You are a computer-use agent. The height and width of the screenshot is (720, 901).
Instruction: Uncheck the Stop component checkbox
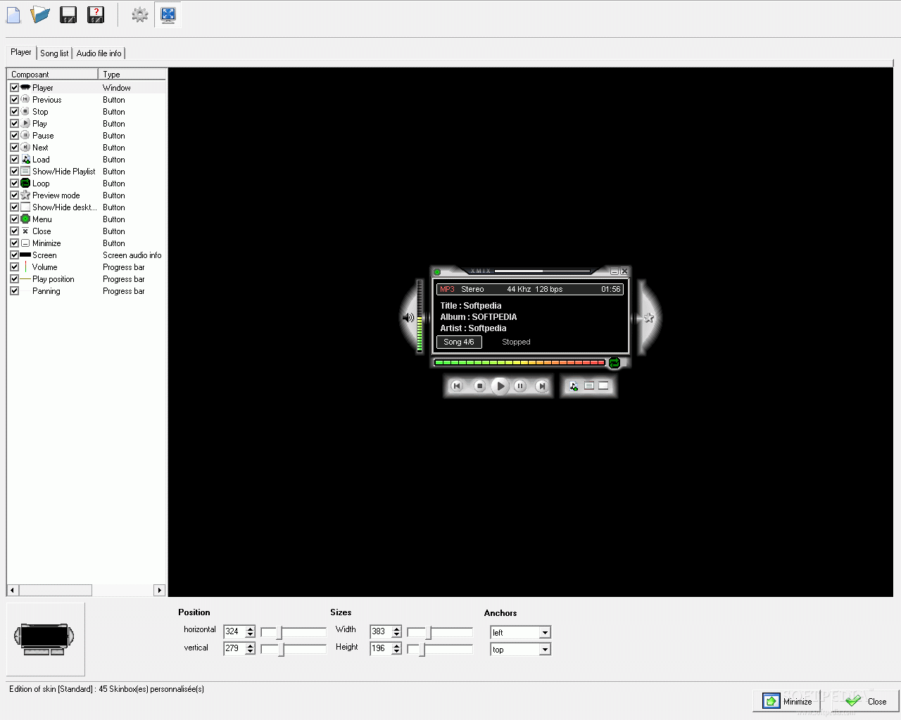(14, 112)
